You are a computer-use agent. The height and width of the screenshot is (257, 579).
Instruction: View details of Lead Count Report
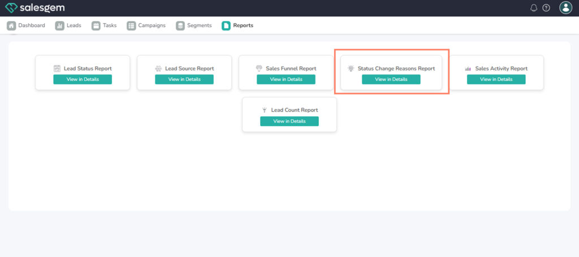click(x=289, y=121)
